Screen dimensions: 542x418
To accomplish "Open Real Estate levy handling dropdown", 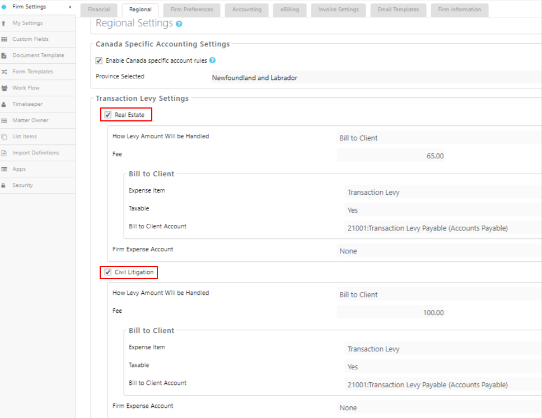I will (x=439, y=138).
